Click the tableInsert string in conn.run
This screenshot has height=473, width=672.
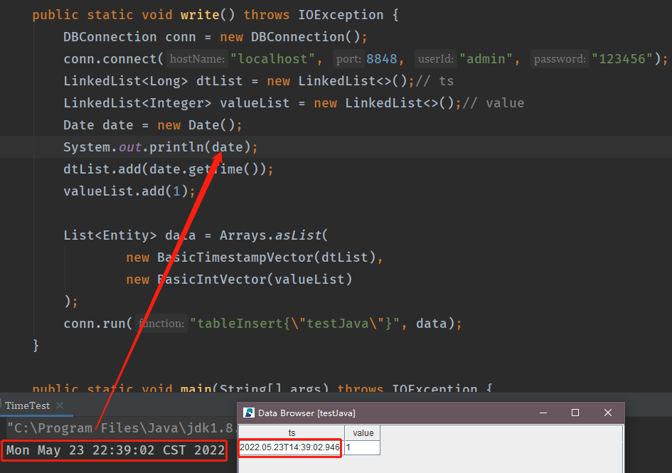tap(295, 324)
